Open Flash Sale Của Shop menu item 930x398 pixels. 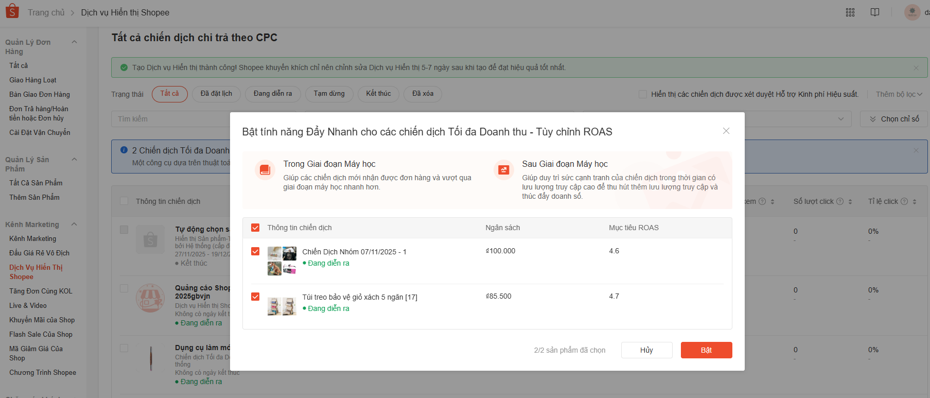coord(41,334)
